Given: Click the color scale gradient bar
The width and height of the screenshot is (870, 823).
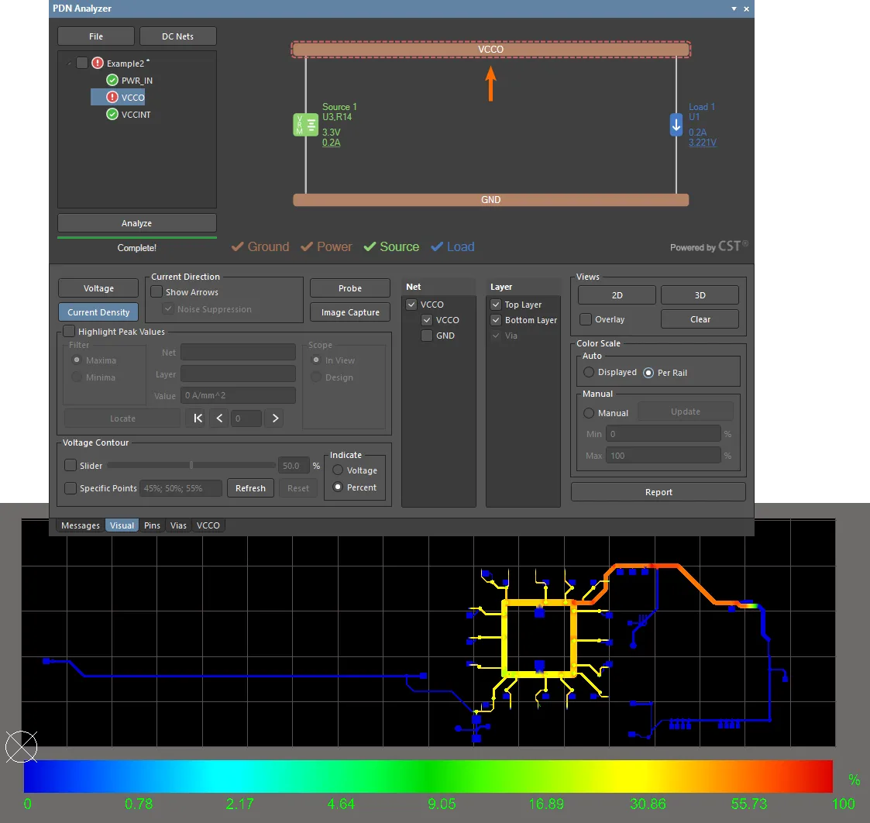Looking at the screenshot, I should 428,776.
